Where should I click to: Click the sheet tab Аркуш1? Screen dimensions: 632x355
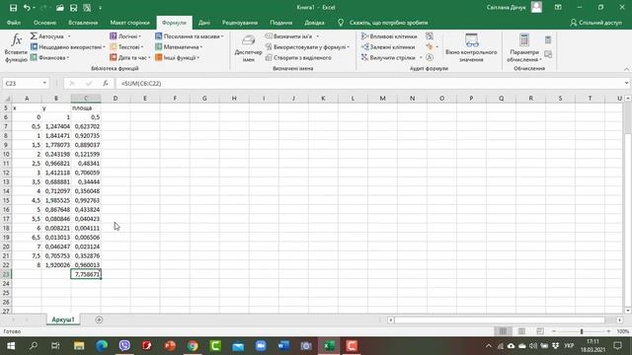click(63, 319)
